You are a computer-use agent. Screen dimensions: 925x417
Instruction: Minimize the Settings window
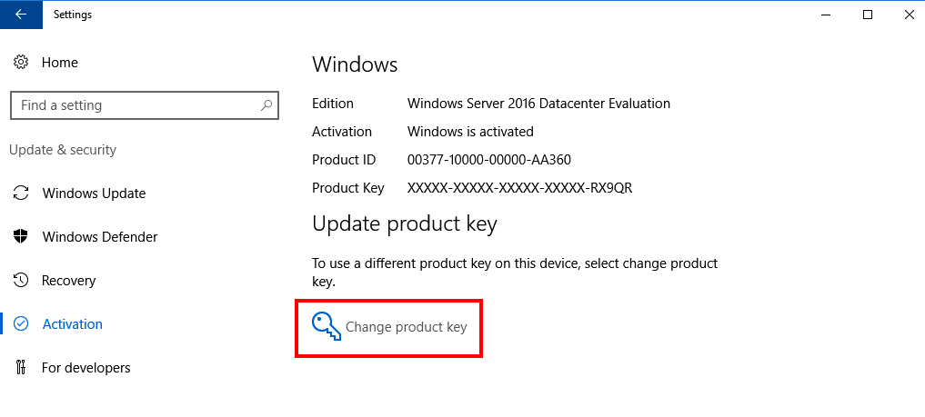click(825, 15)
